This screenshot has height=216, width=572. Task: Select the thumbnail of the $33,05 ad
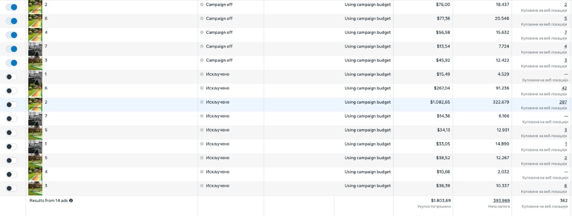point(36,147)
